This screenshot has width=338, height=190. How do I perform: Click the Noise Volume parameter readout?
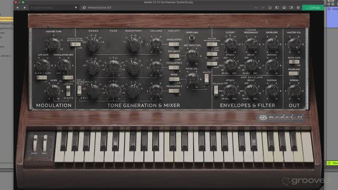coord(100,7)
